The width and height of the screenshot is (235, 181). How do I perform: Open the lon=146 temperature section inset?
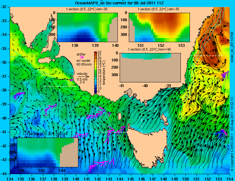pyautogui.click(x=150, y=67)
